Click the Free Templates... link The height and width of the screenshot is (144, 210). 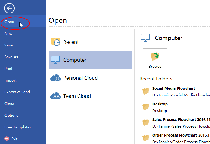pos(19,127)
